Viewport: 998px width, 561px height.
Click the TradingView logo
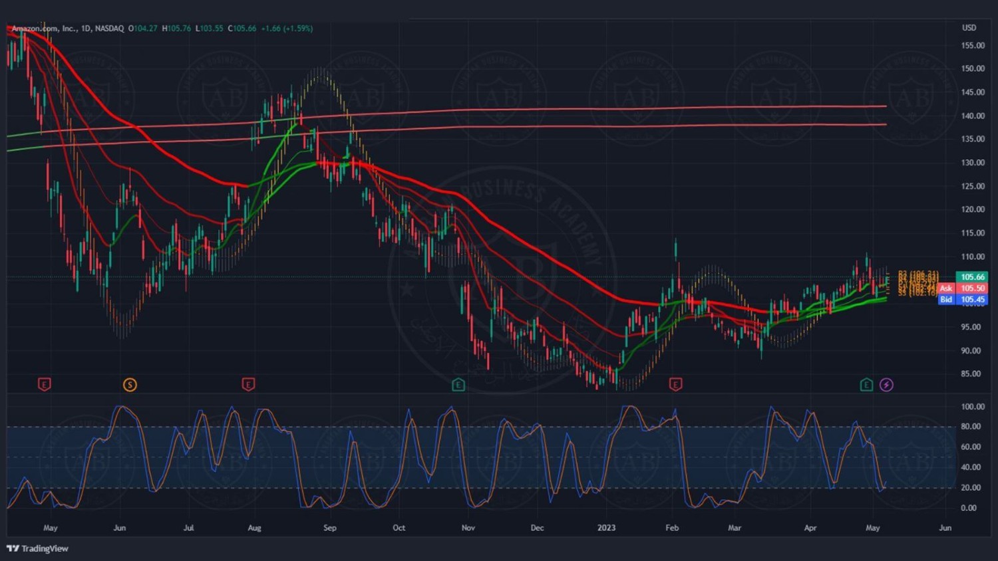click(37, 548)
